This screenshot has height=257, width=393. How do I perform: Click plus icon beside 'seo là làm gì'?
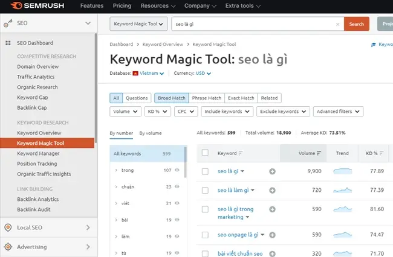coord(272,190)
